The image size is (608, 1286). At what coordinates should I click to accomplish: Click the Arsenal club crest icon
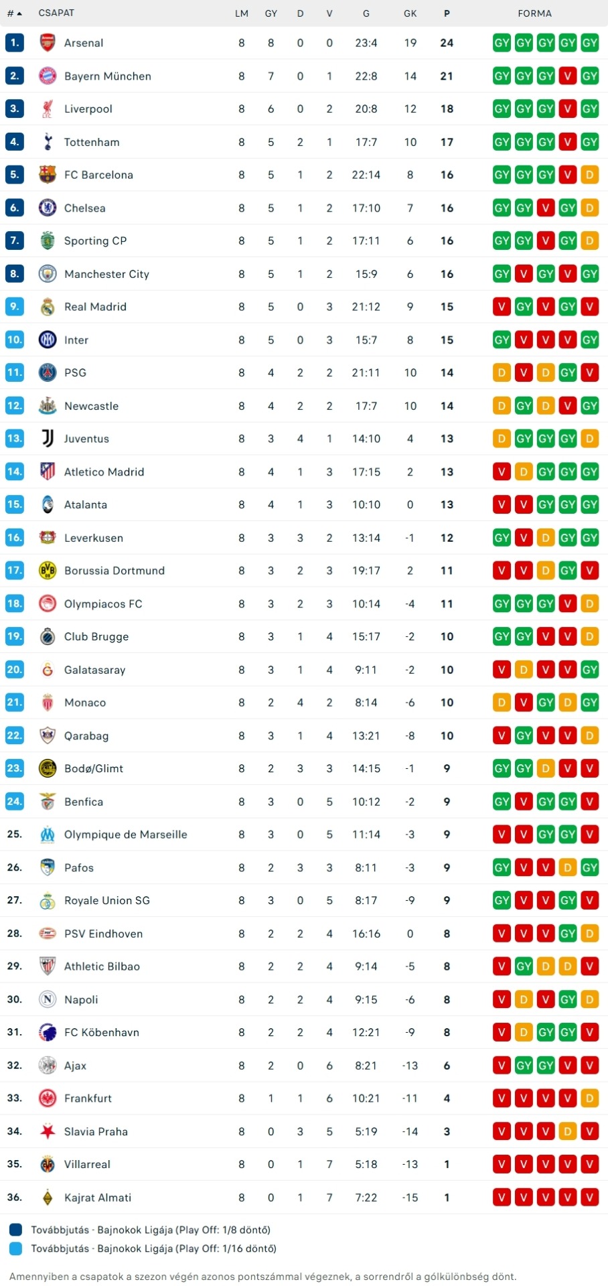pyautogui.click(x=48, y=43)
